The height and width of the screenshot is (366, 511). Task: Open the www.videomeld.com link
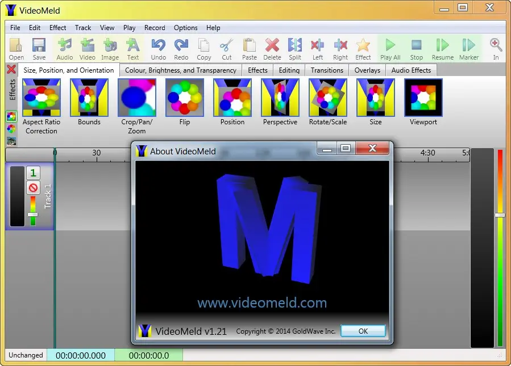pos(262,303)
